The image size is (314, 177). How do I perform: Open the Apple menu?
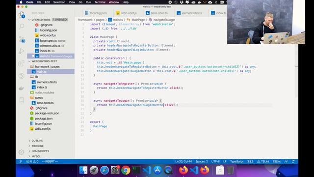pyautogui.click(x=21, y=2)
